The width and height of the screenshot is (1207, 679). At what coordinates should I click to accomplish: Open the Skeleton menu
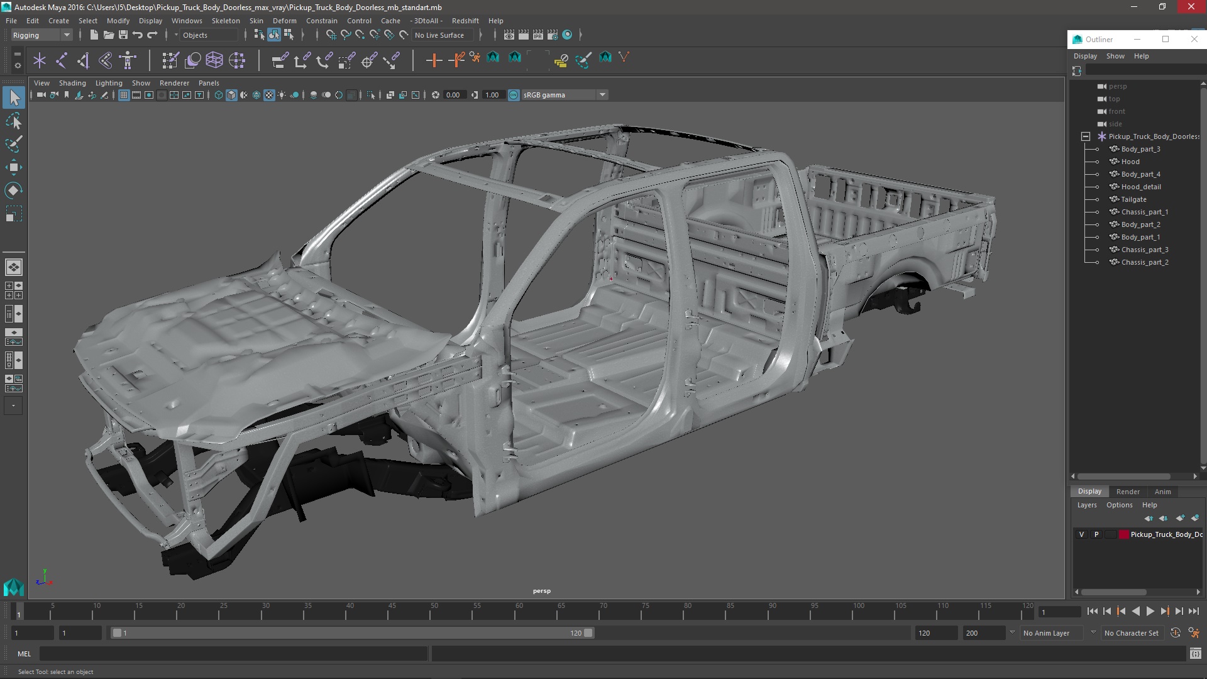(225, 21)
